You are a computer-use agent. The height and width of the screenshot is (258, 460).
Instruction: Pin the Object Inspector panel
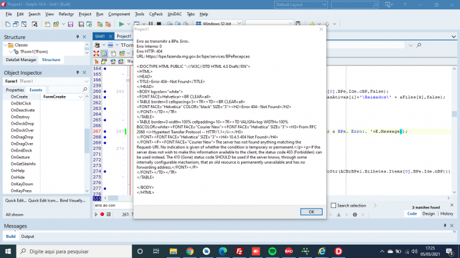(77, 73)
